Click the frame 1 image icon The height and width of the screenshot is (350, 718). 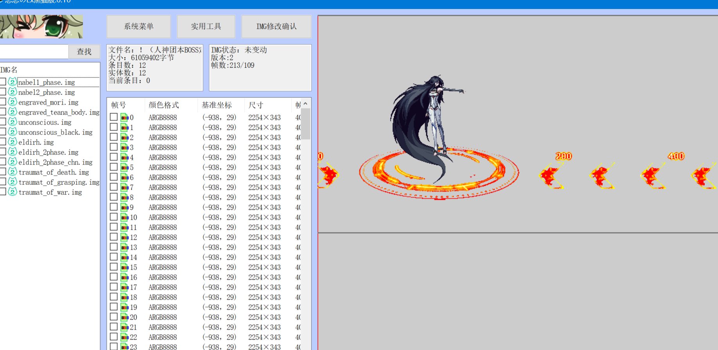pyautogui.click(x=125, y=127)
